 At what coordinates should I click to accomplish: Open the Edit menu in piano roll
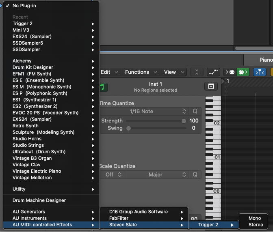(x=109, y=72)
